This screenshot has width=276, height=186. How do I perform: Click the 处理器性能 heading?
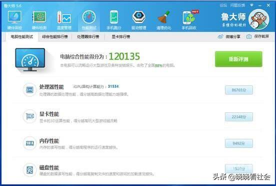[x=51, y=87]
